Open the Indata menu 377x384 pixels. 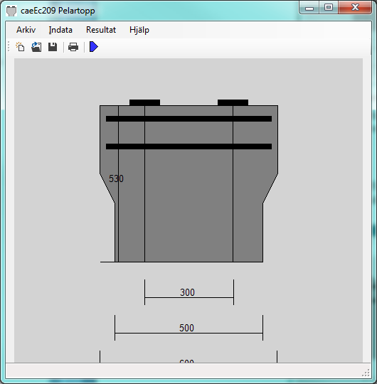(60, 30)
